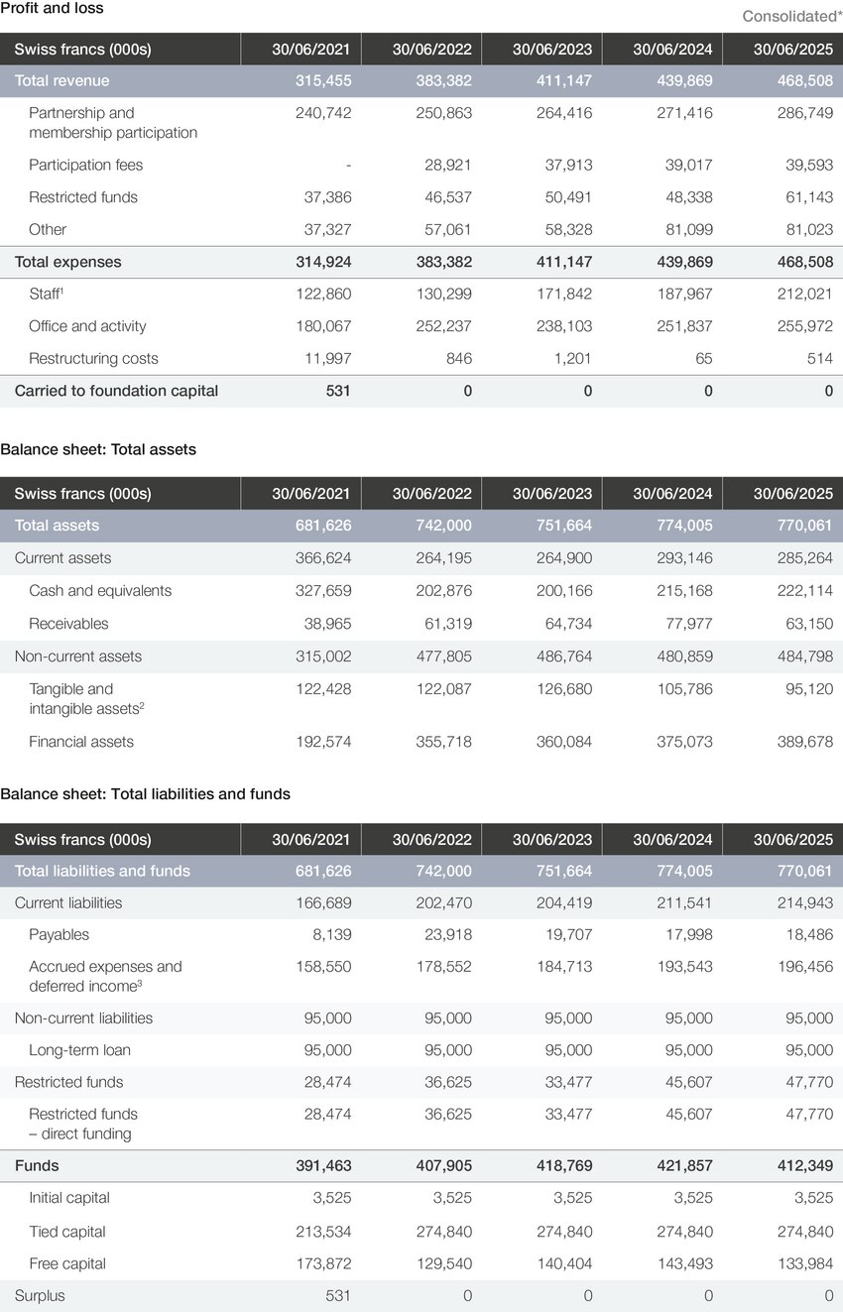
Task: Click the Consolidated* note at top right
Action: tap(792, 16)
